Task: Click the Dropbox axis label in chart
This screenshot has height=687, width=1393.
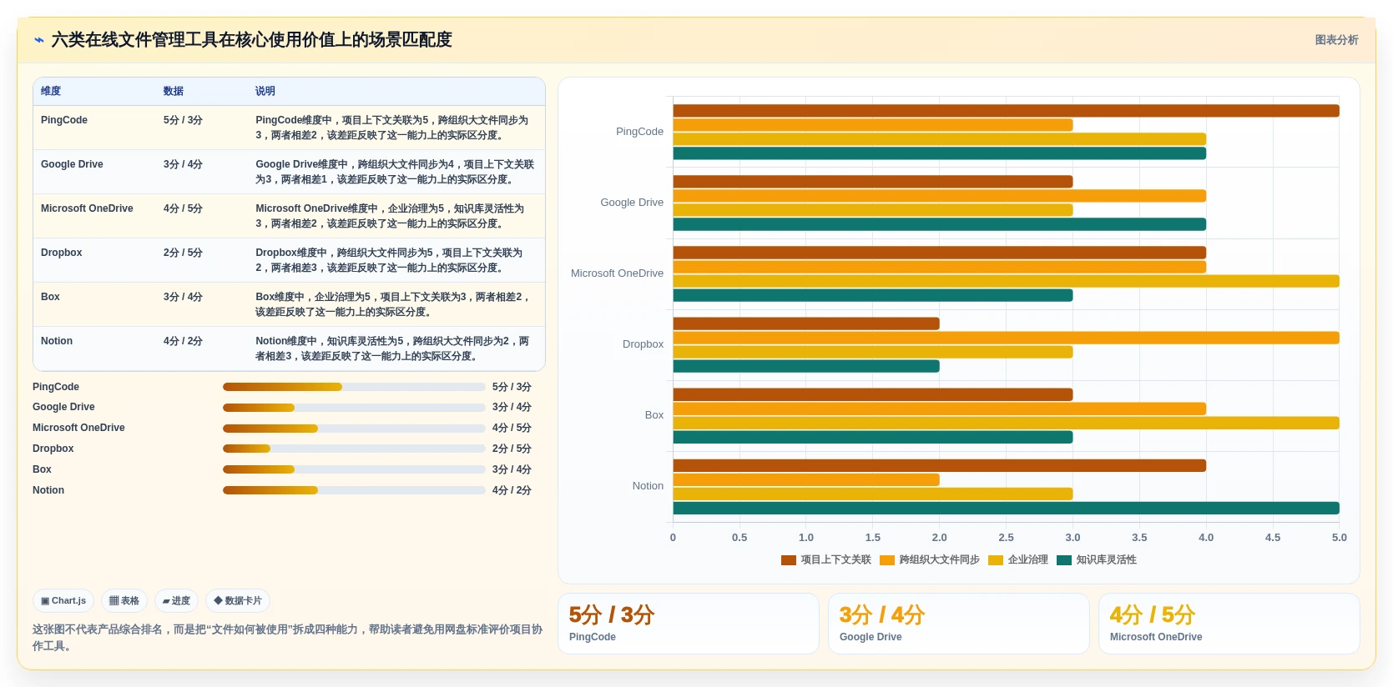Action: click(x=643, y=344)
